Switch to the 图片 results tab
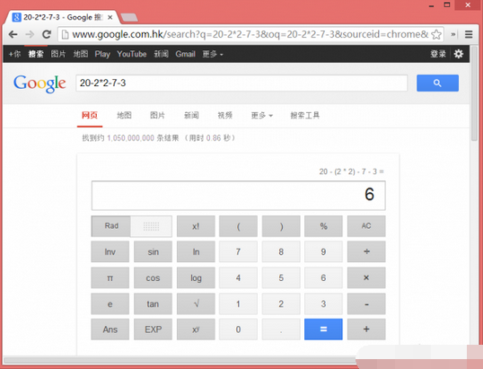Screen dimensions: 483x369 (x=157, y=116)
